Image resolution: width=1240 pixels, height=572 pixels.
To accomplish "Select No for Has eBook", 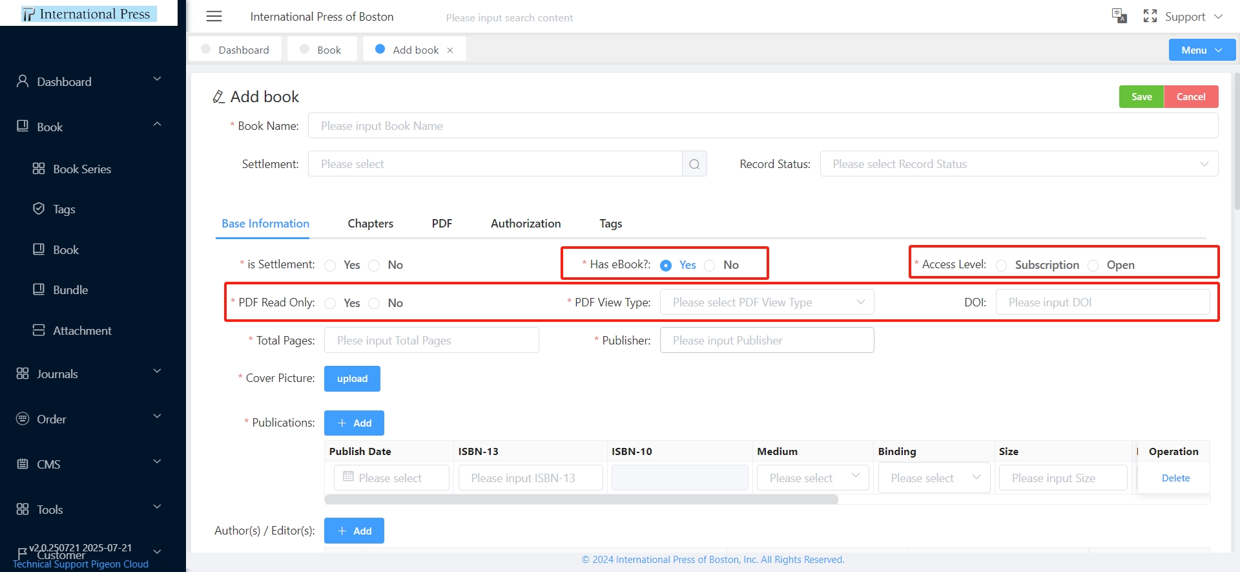I will (x=710, y=266).
